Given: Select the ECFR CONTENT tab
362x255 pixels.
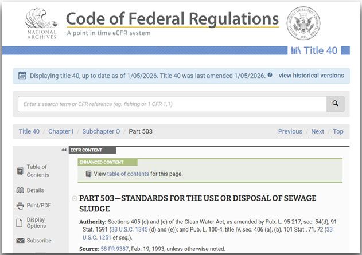Looking at the screenshot, I should click(92, 150).
